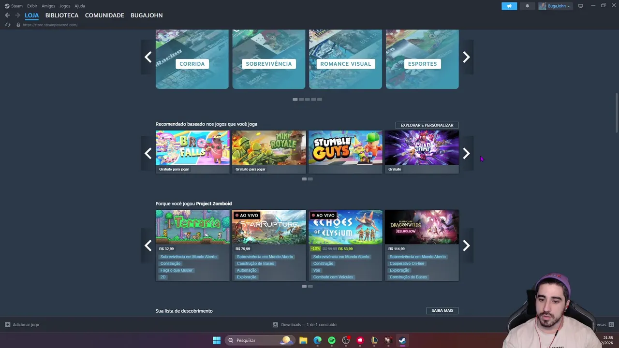Click Terraria's 'Faça o que Quiser' tag

coord(177,270)
